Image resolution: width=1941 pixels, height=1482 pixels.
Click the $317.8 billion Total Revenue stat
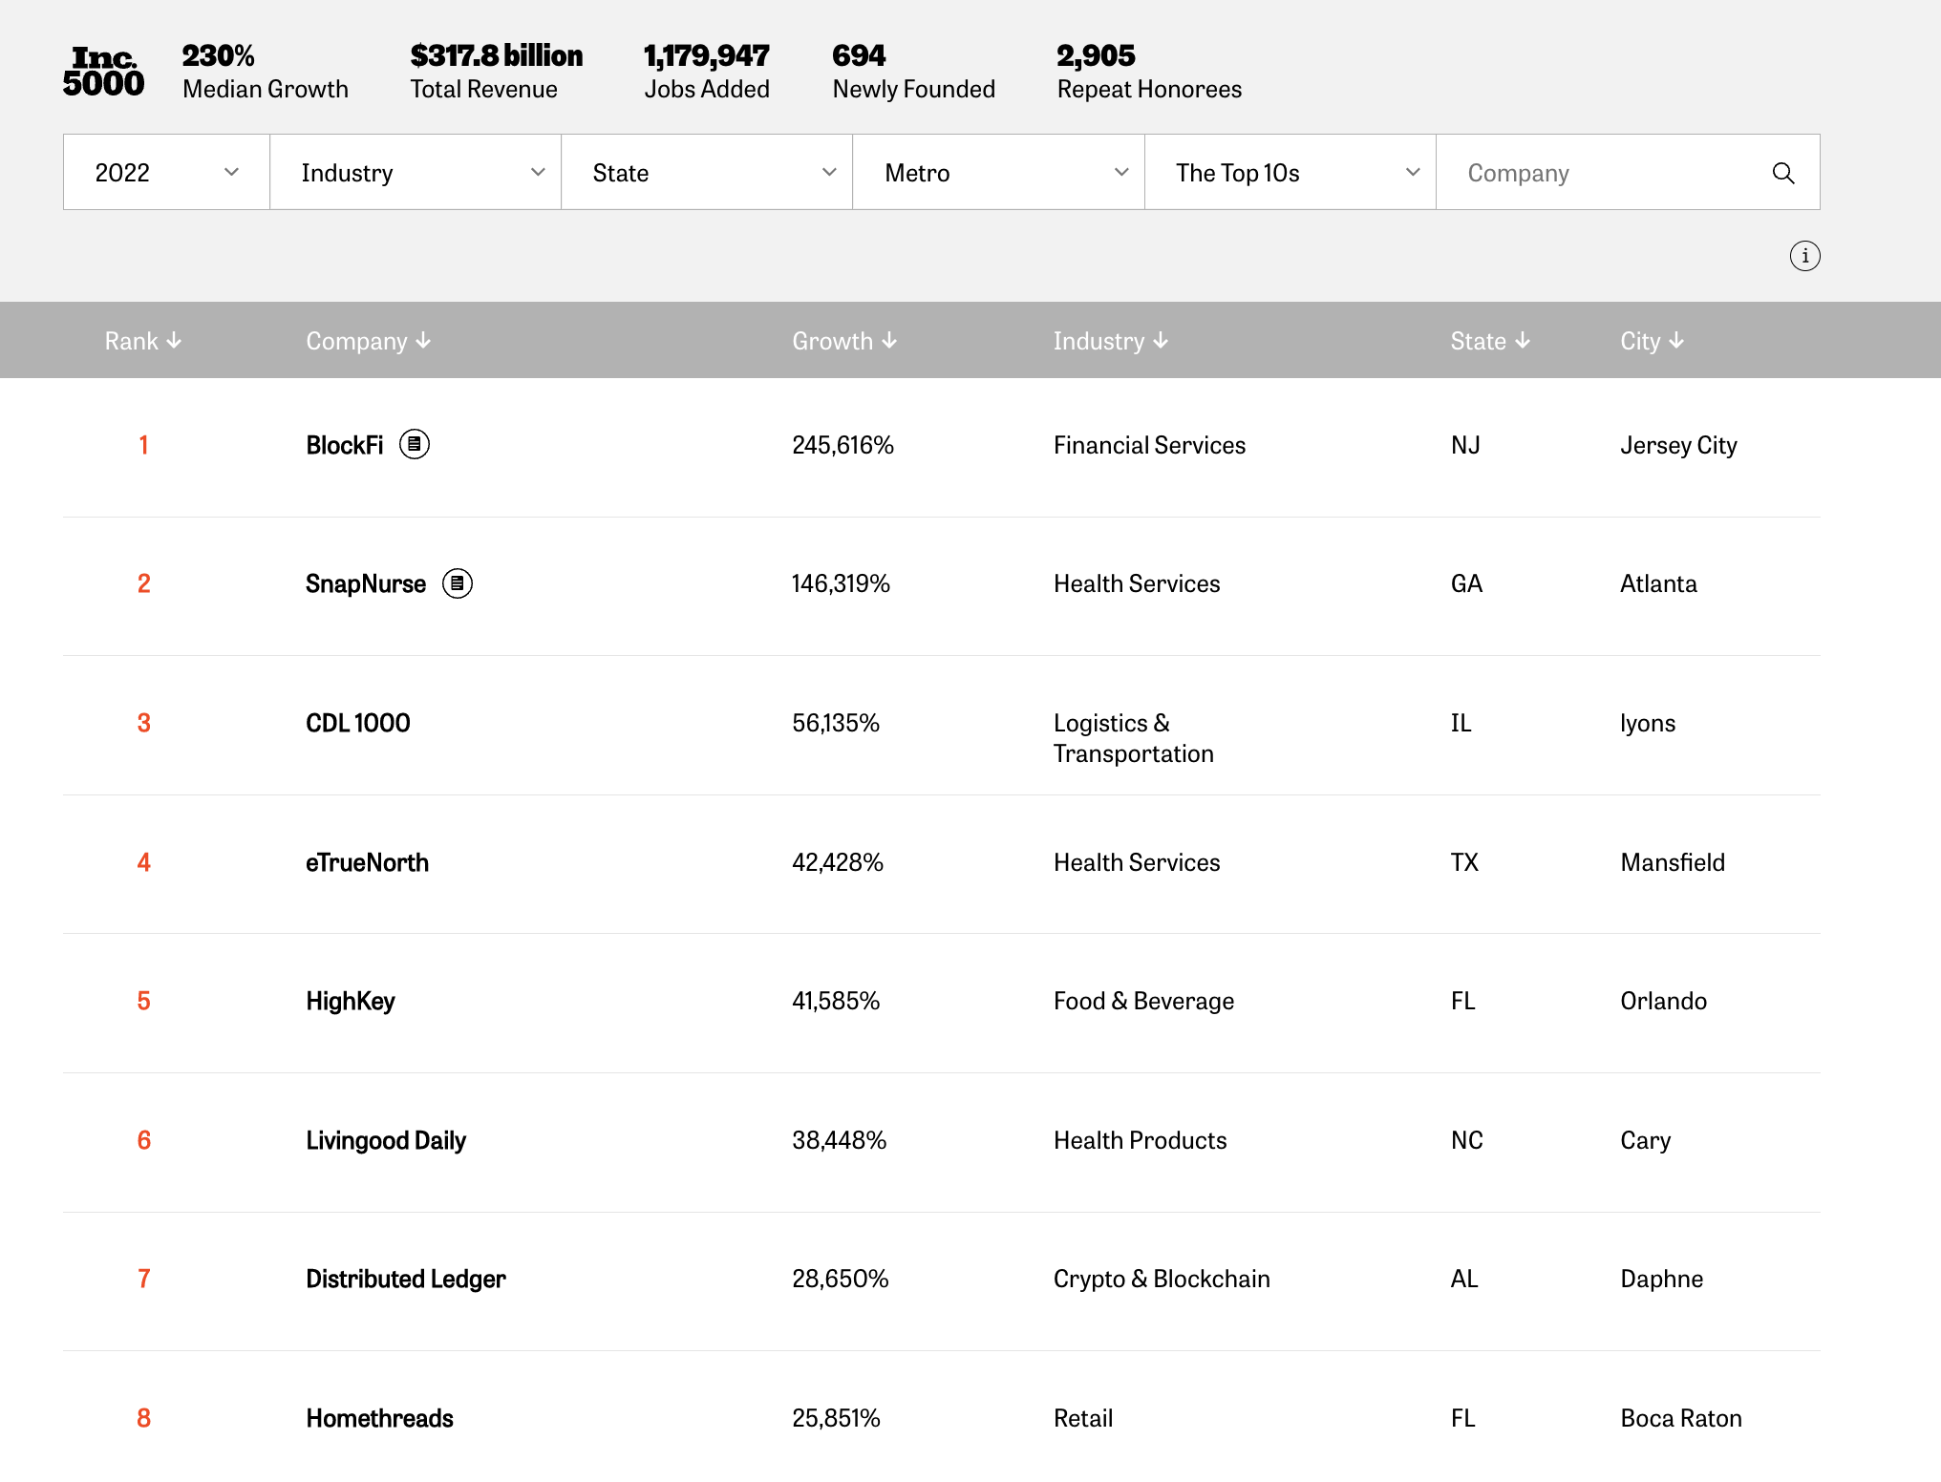(x=497, y=72)
